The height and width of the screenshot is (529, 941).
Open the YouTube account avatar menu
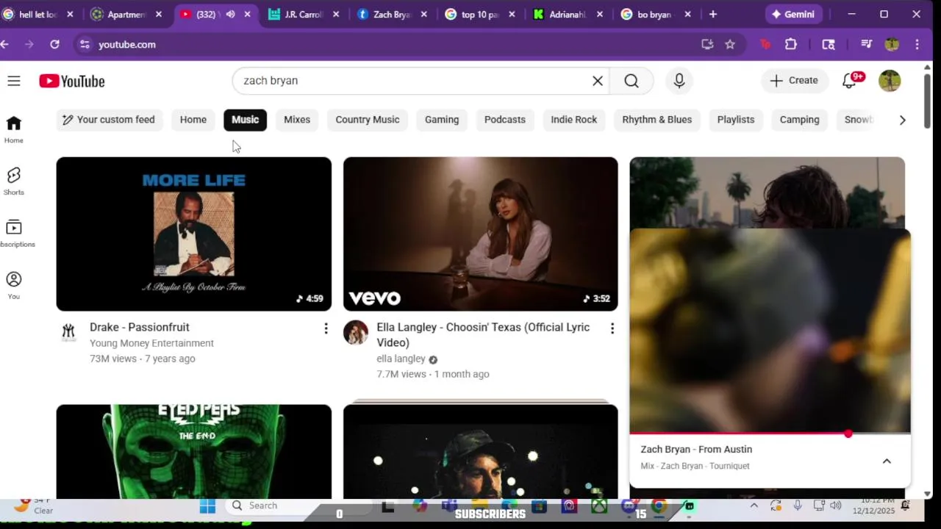tap(890, 81)
